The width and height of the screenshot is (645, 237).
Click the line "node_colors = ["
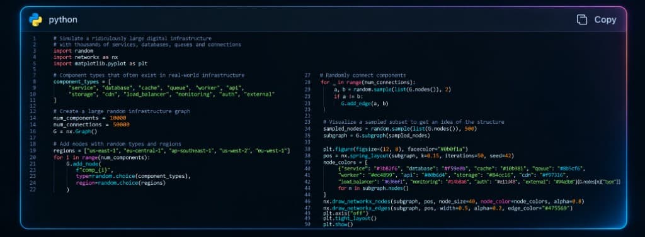point(345,162)
